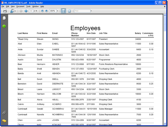Click the scrollbar down arrow

[x=165, y=124]
